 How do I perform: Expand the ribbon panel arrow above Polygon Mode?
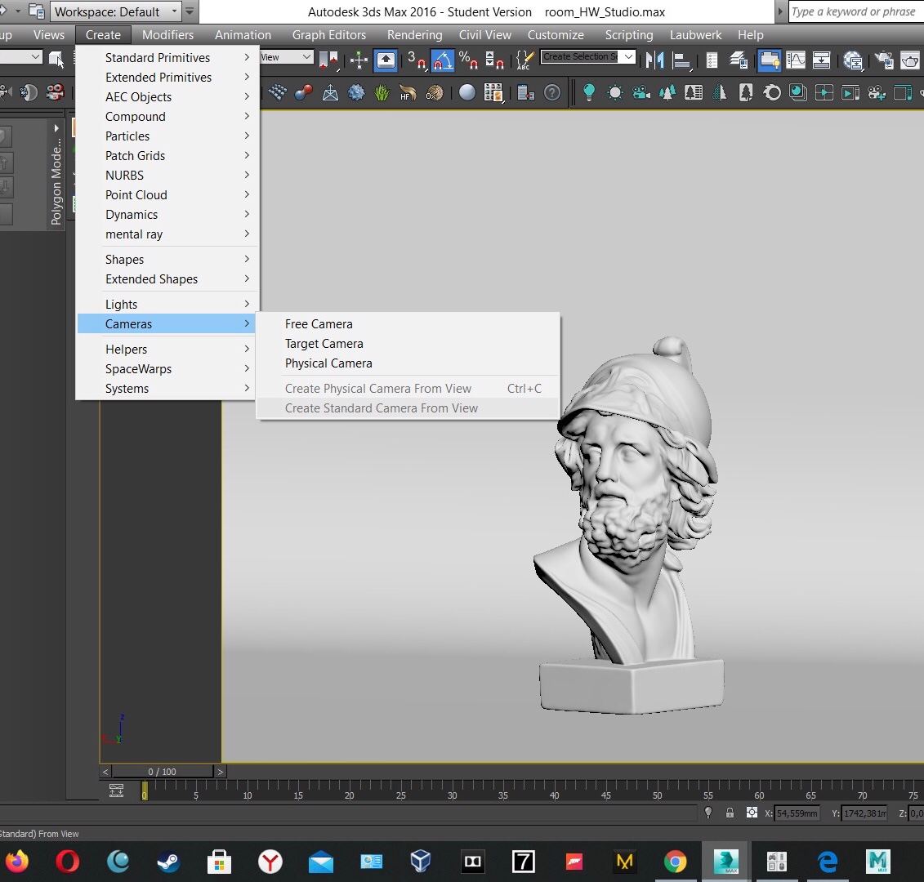[56, 128]
